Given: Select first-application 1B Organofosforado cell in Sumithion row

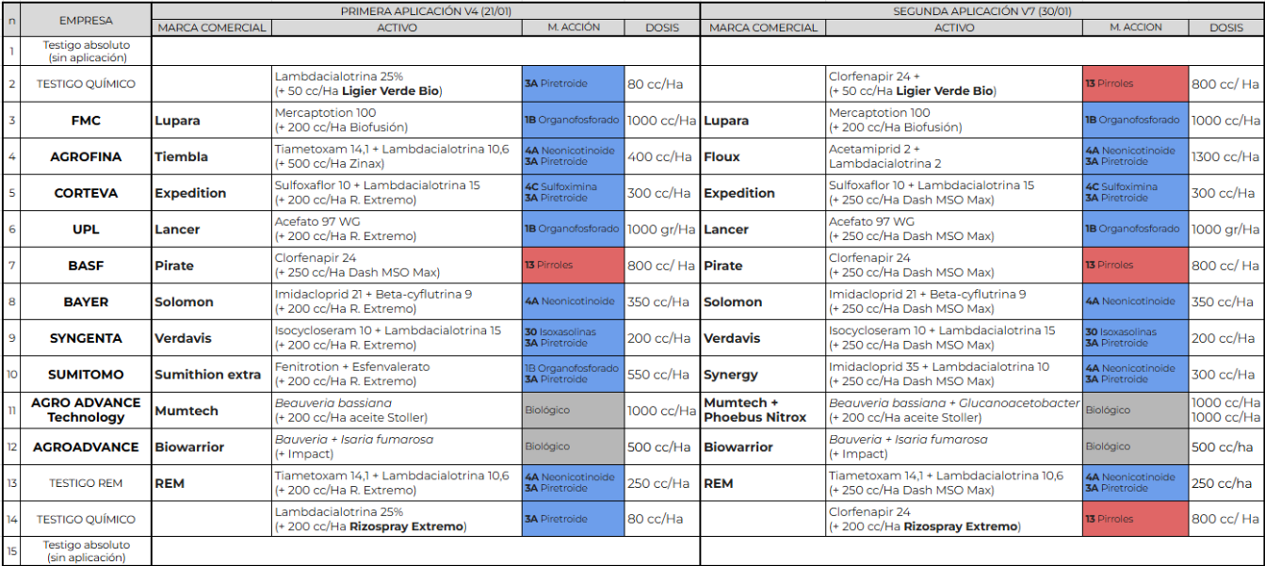Looking at the screenshot, I should [573, 375].
